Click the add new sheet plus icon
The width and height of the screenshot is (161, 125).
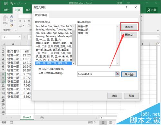click(42, 118)
